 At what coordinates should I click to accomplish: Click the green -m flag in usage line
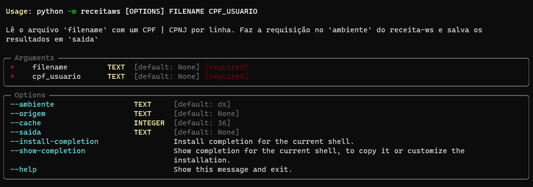coord(72,12)
